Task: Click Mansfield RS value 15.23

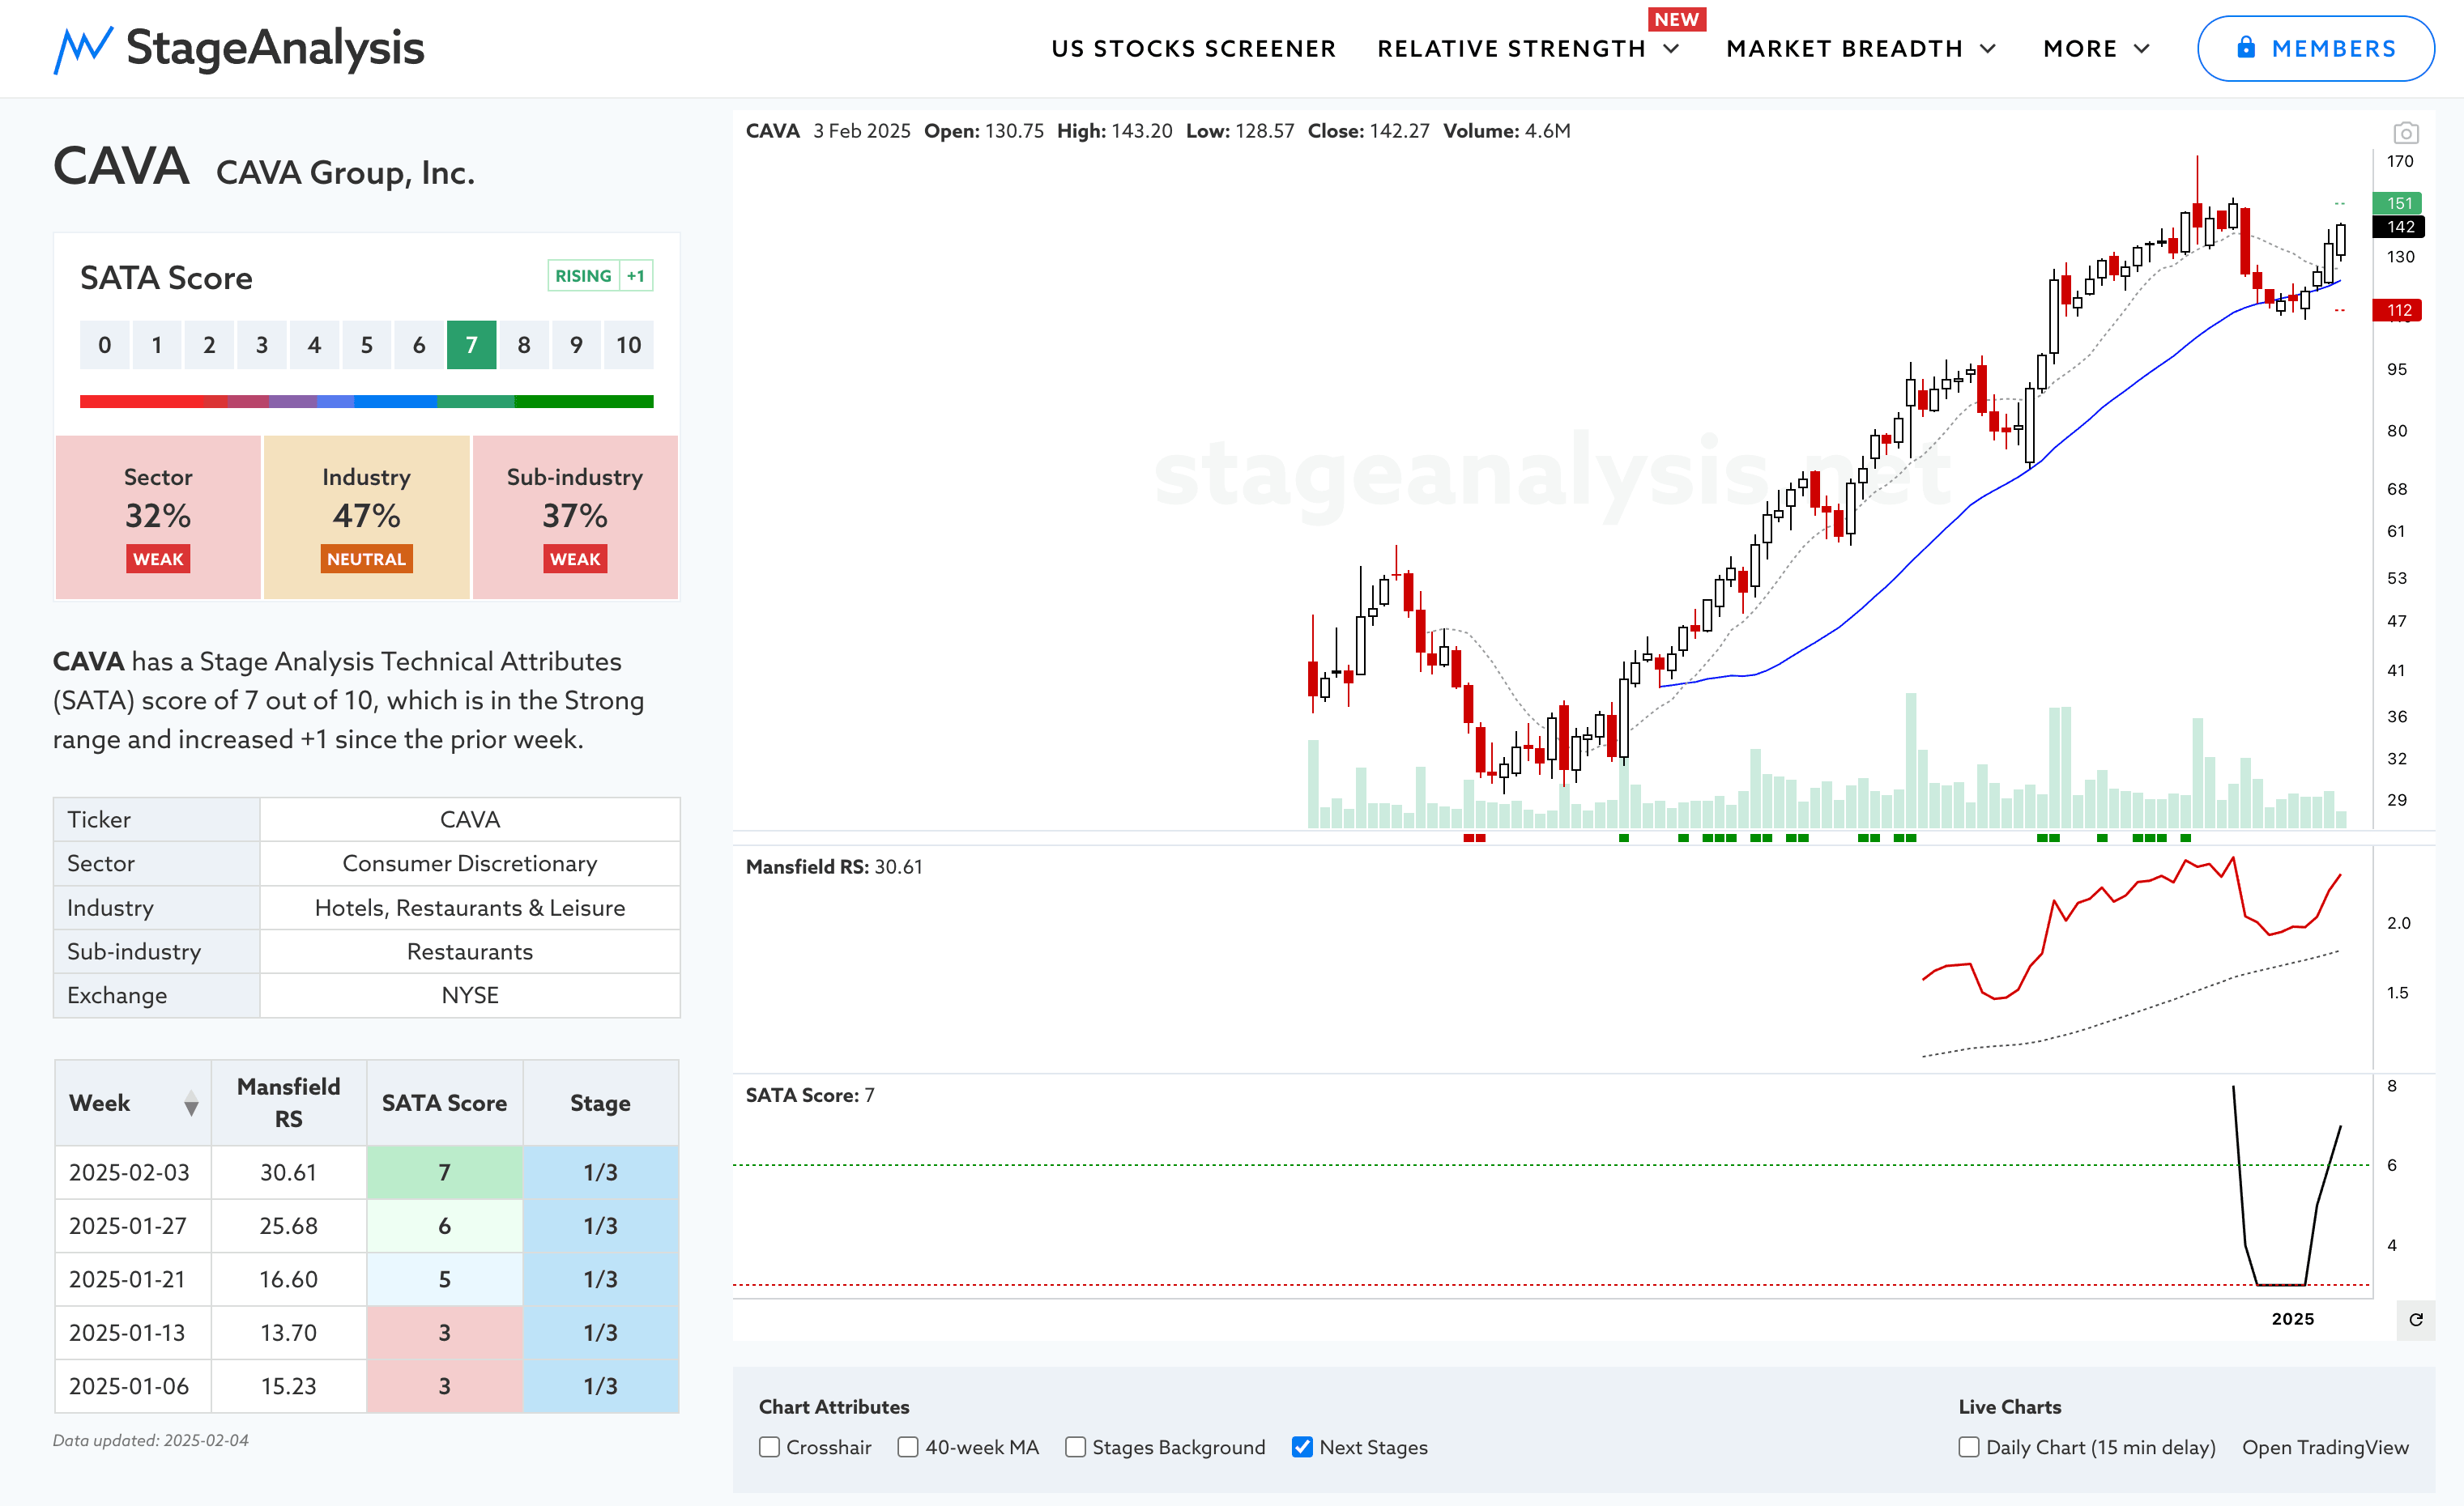Action: (x=289, y=1386)
